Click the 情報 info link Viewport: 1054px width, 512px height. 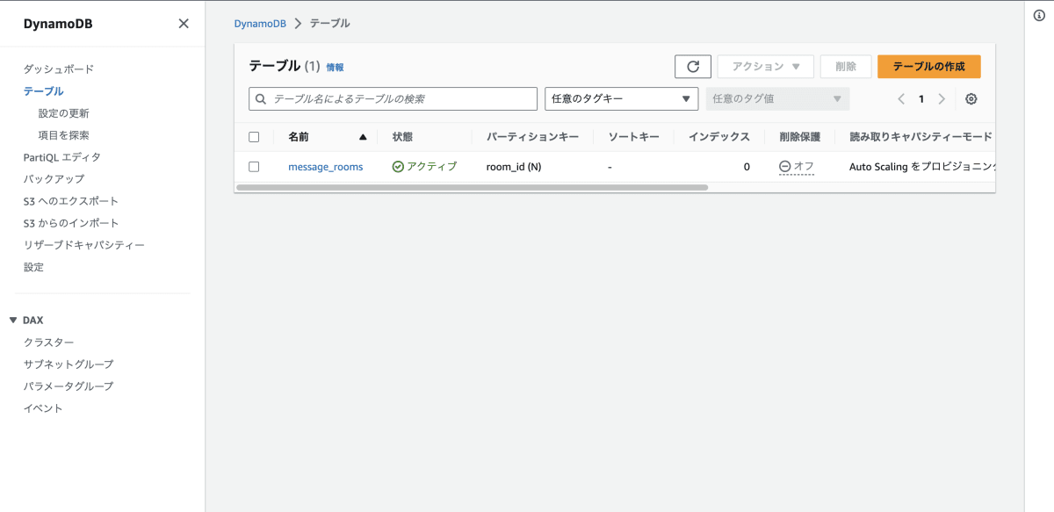336,67
